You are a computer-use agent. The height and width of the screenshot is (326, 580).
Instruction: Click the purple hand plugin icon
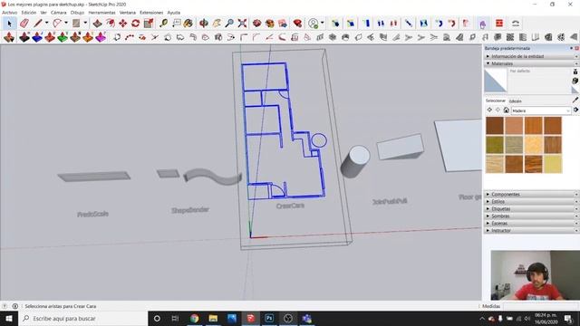click(x=483, y=24)
